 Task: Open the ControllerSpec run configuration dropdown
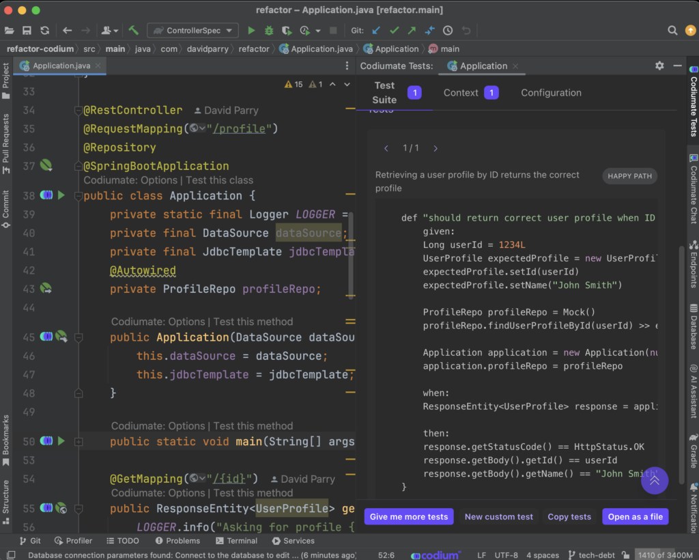(x=192, y=30)
